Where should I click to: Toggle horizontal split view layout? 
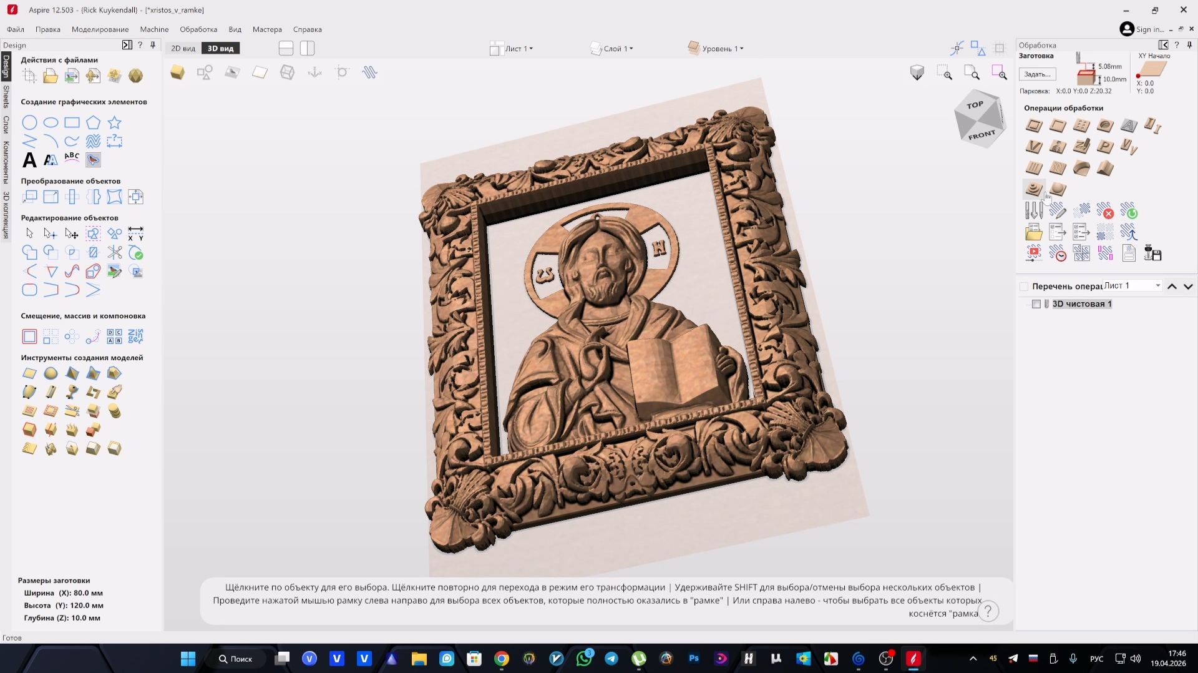286,48
